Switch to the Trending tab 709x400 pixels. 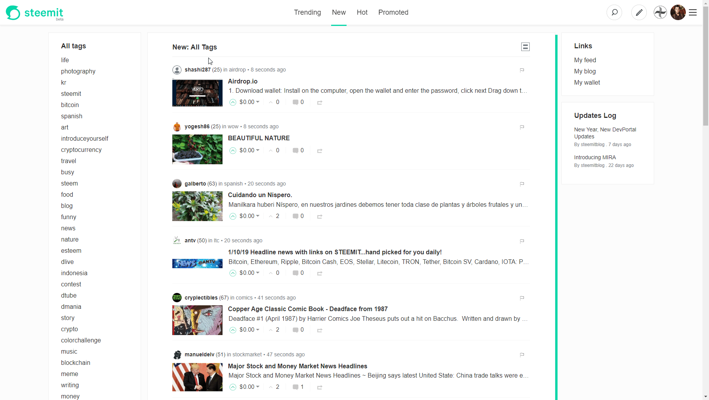[307, 12]
